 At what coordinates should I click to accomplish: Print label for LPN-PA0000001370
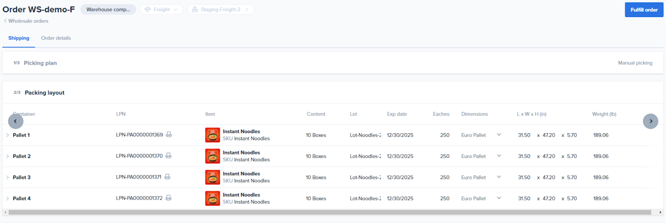168,156
